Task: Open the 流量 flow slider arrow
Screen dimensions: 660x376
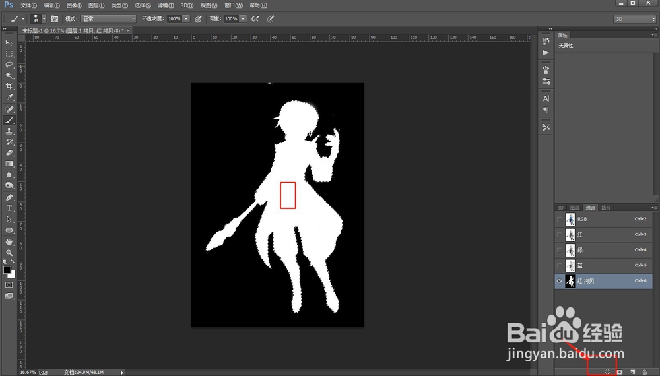Action: click(x=243, y=19)
